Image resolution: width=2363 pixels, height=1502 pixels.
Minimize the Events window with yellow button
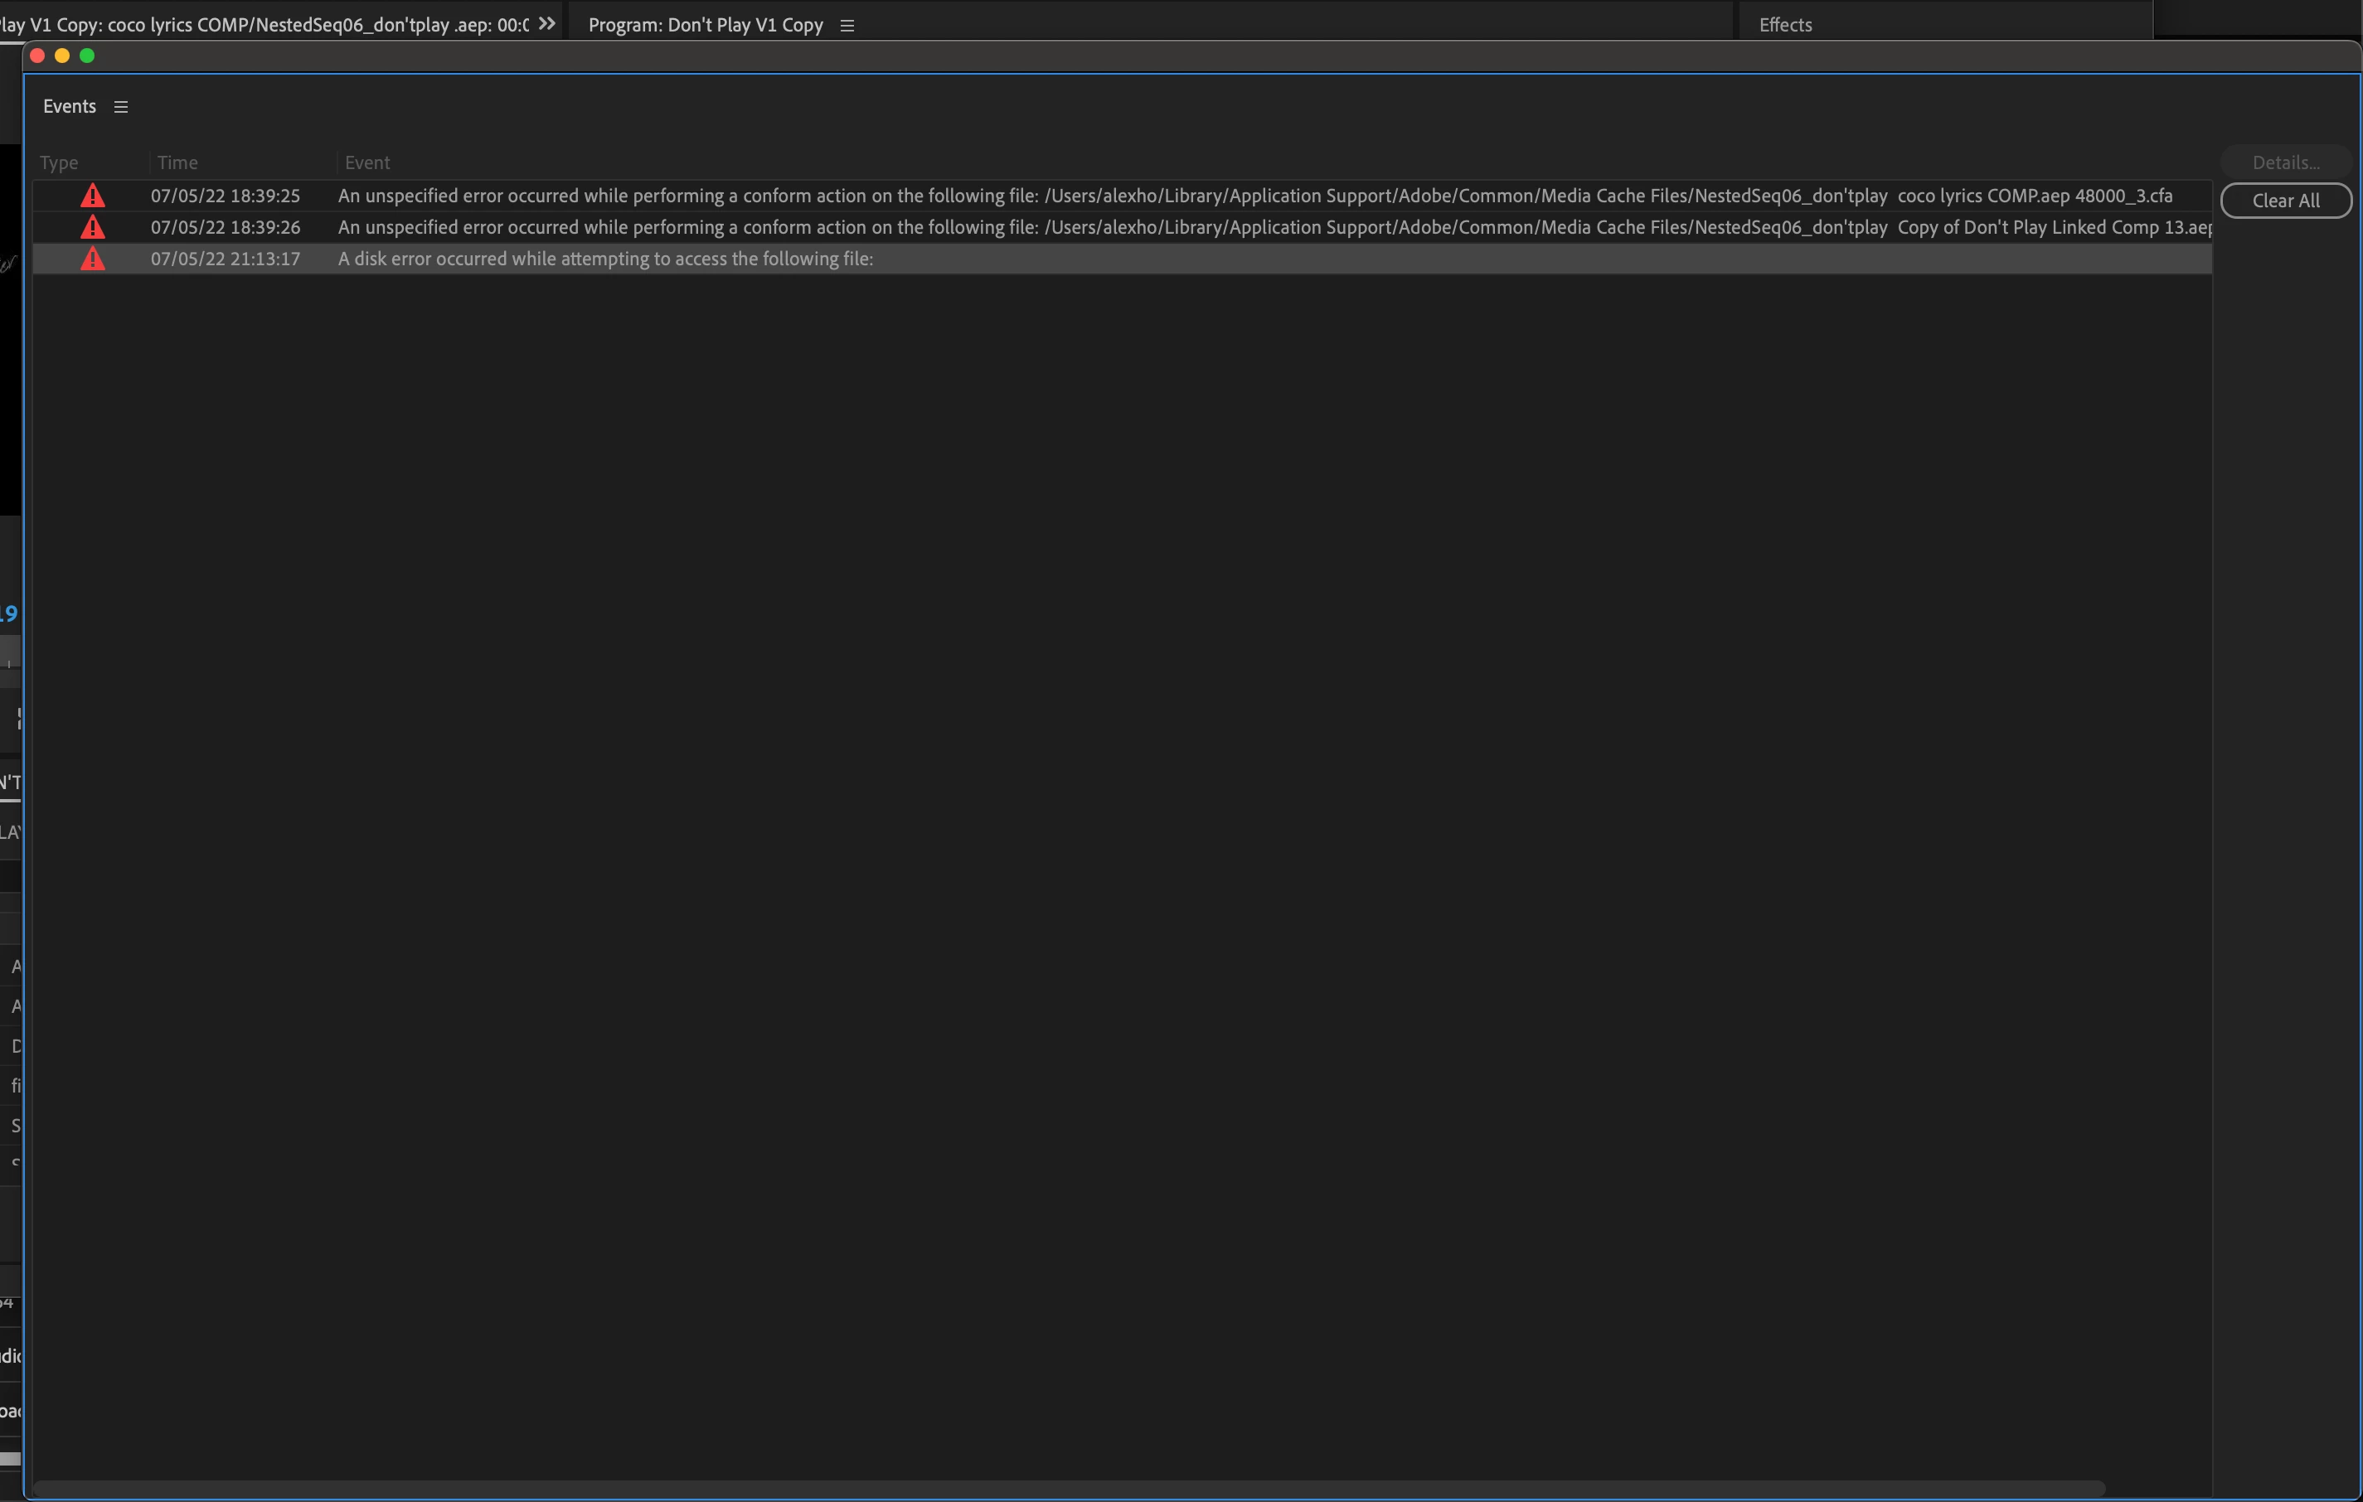click(62, 56)
